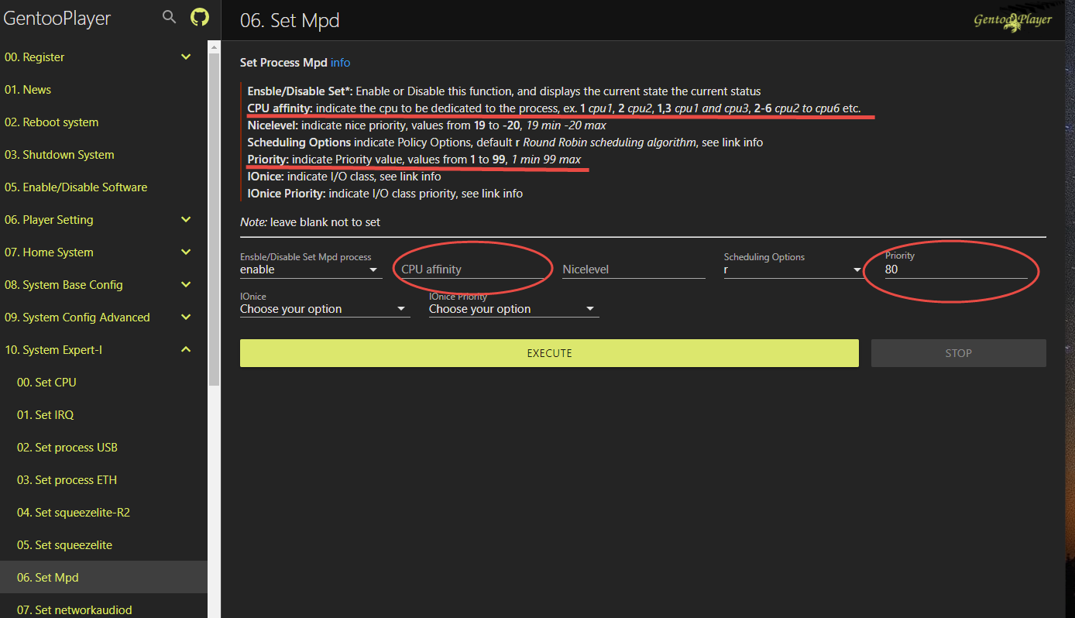
Task: Open the IOnice class dropdown
Action: 324,309
